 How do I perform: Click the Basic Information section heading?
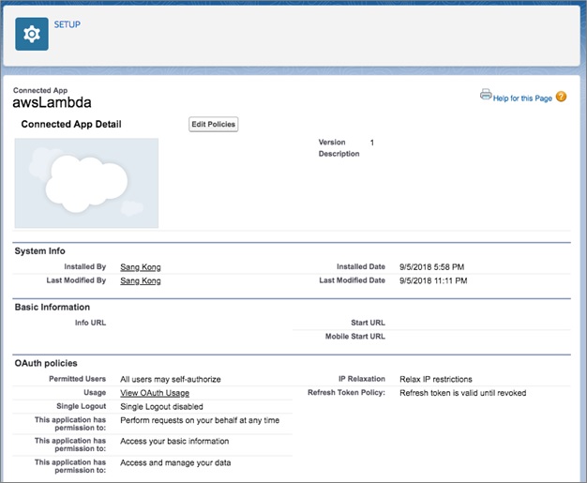tap(53, 307)
